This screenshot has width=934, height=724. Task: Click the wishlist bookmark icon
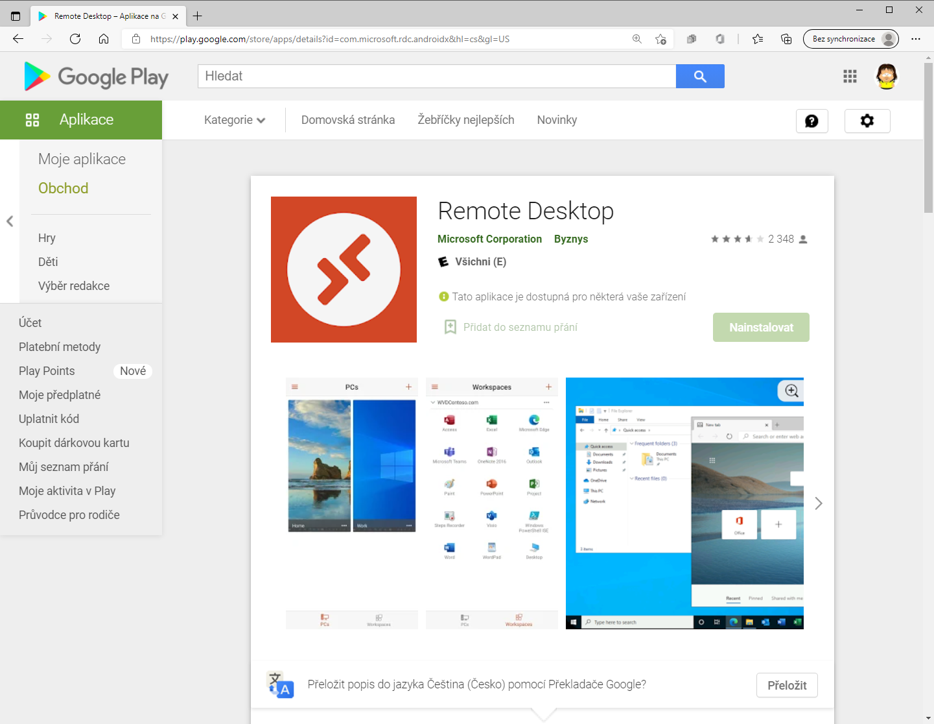pos(450,327)
